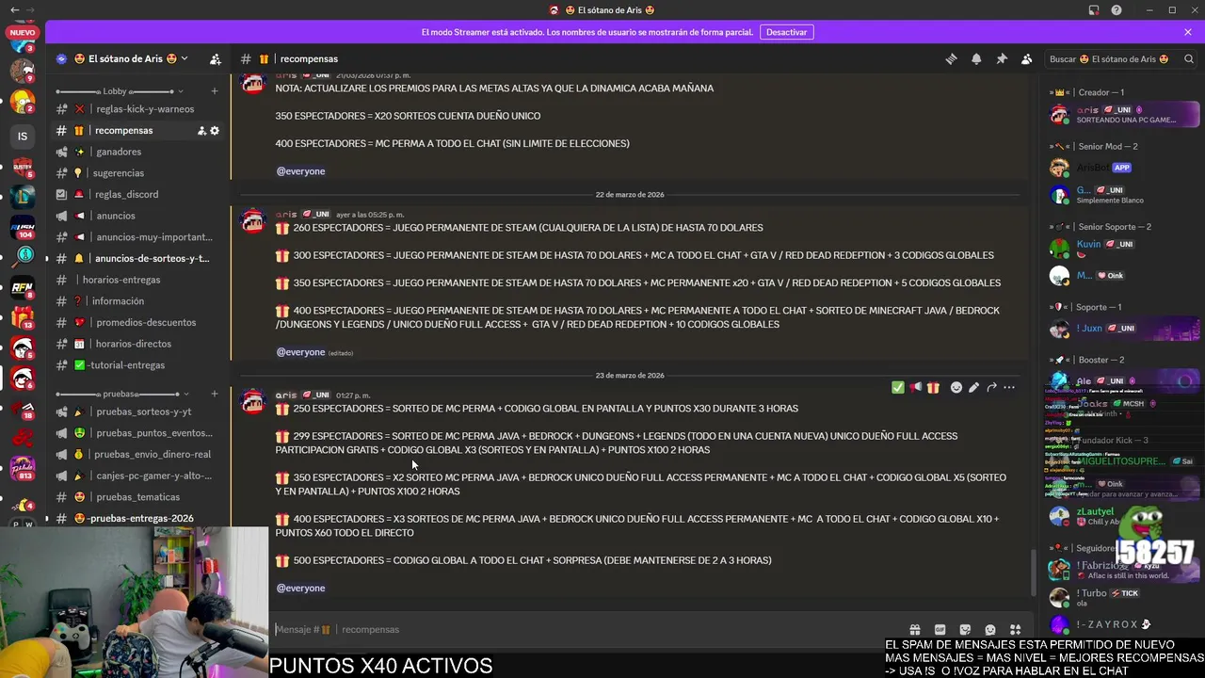Open the tutorial-entregas channel
Viewport: 1205px width, 678px height.
coord(138,364)
